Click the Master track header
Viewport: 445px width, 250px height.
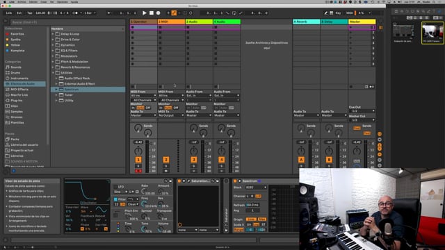[362, 22]
